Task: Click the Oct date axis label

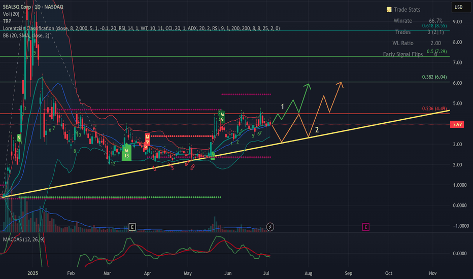Action: 389,273
